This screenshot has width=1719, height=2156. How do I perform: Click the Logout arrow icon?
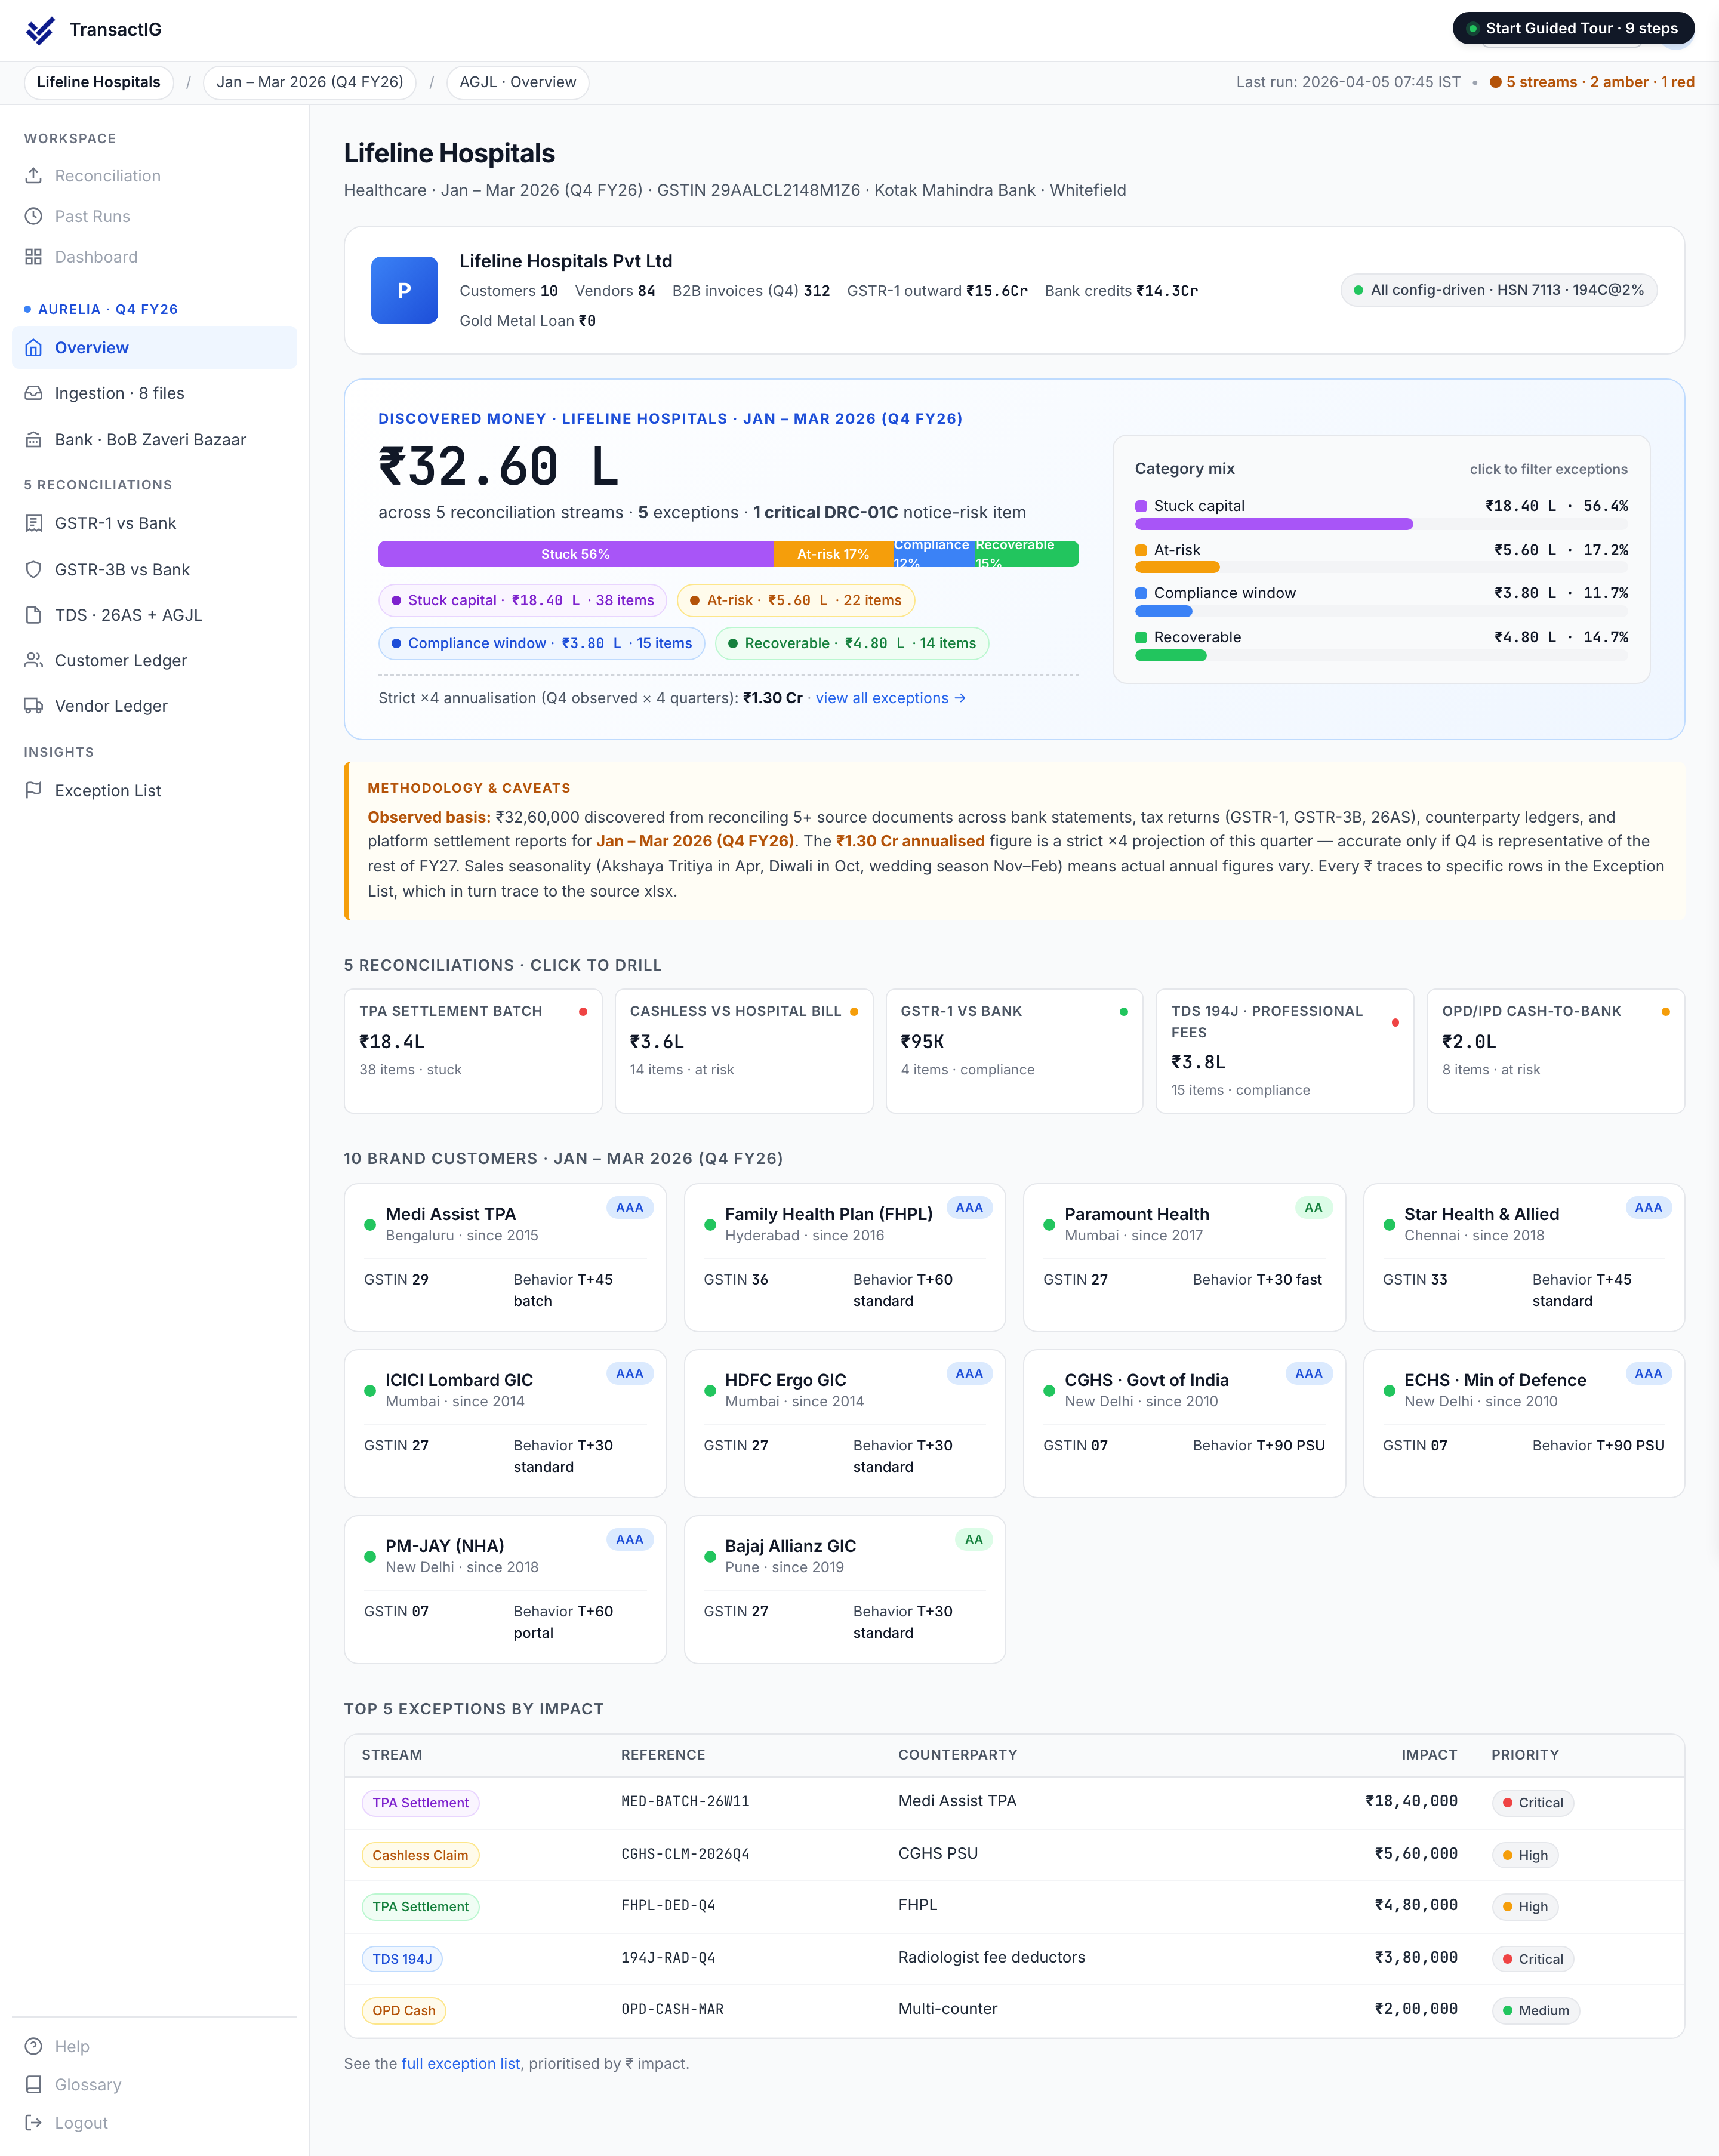click(33, 2122)
